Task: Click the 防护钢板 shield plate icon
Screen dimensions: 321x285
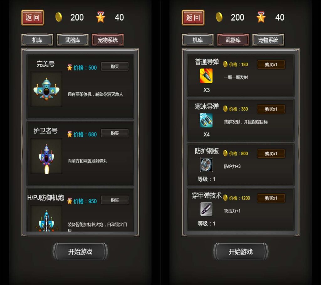Action: (206, 165)
